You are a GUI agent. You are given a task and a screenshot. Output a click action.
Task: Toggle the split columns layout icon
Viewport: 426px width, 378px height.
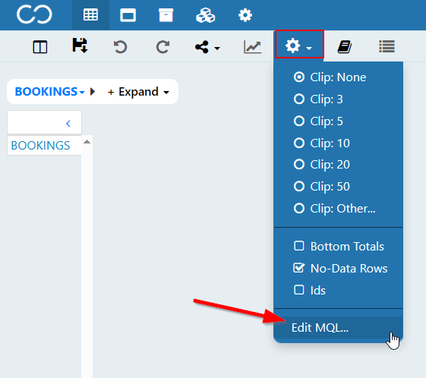tap(40, 47)
